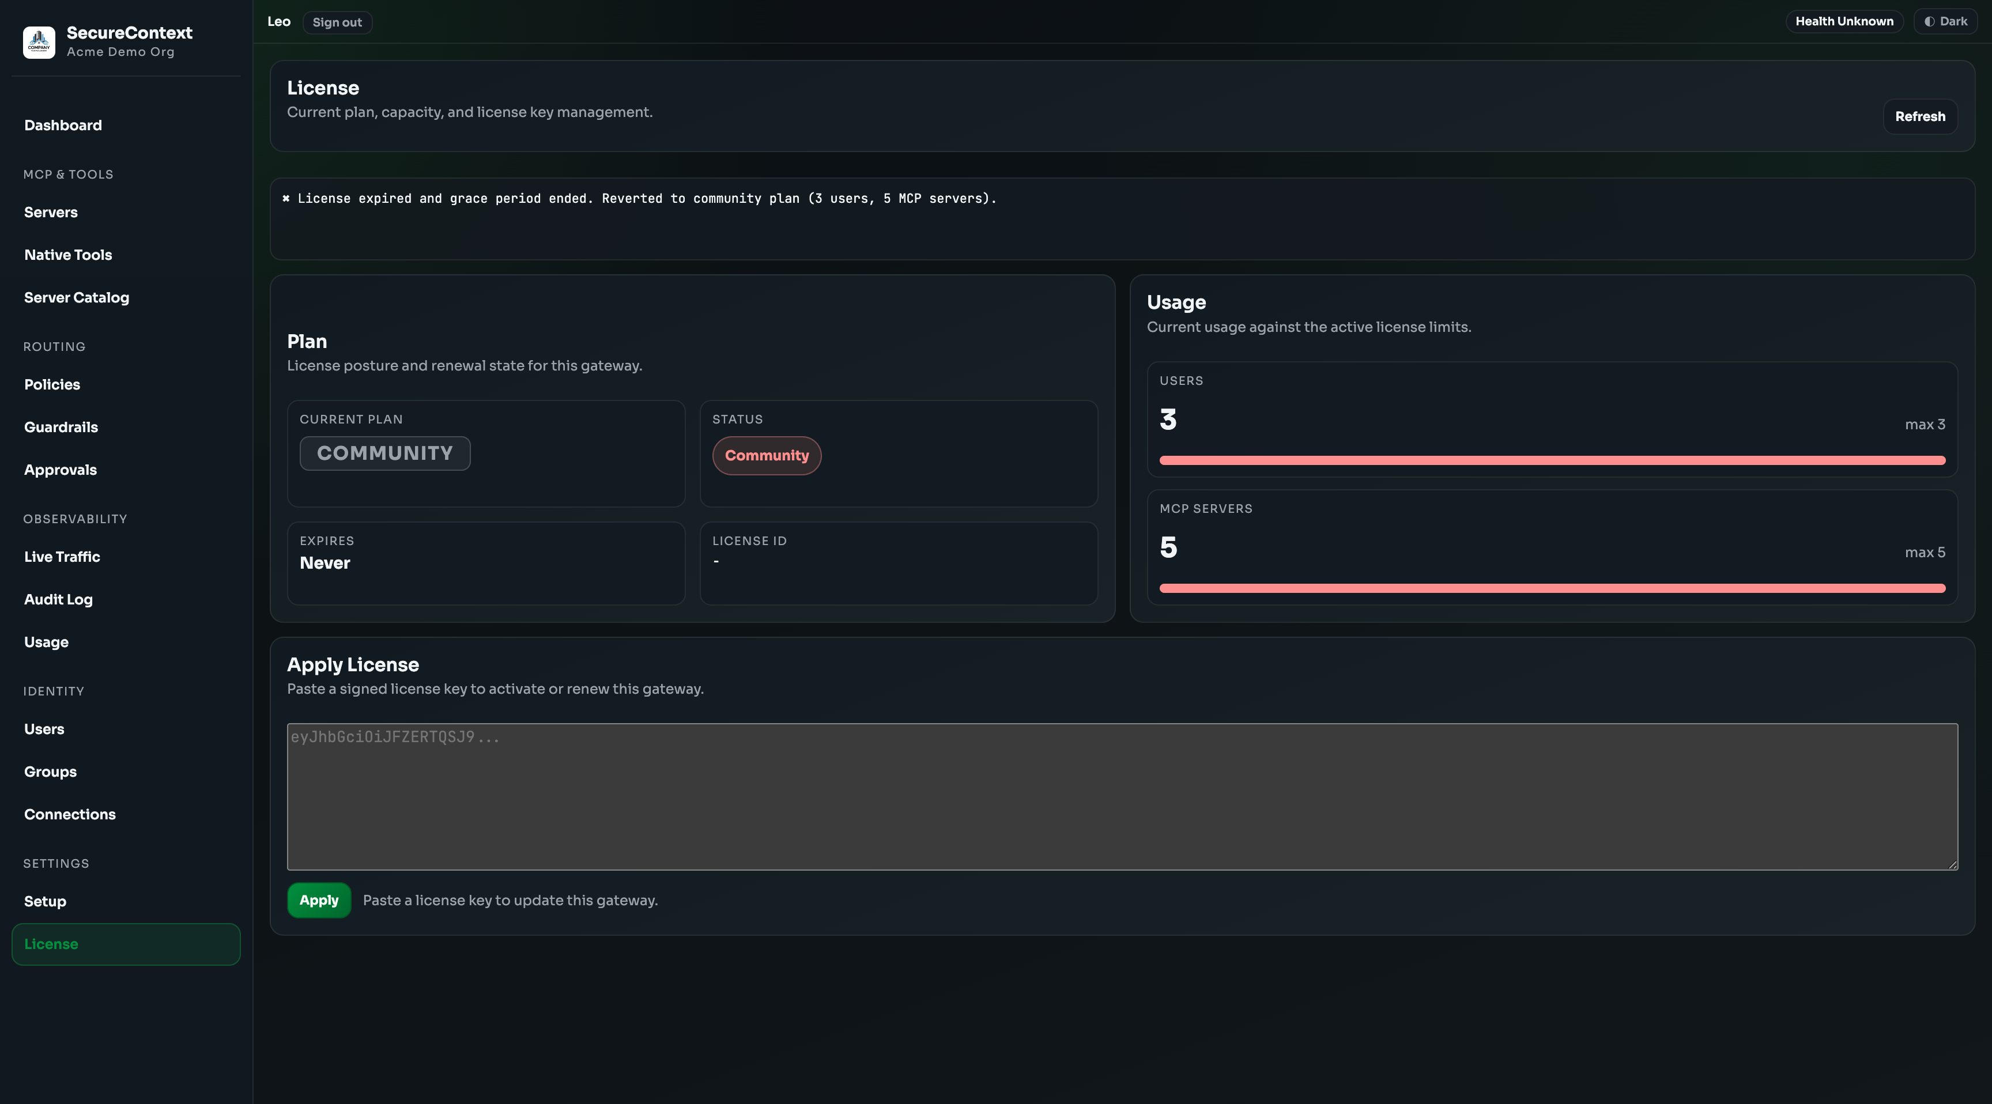The width and height of the screenshot is (1992, 1104).
Task: Open Live Traffic view
Action: 62,557
